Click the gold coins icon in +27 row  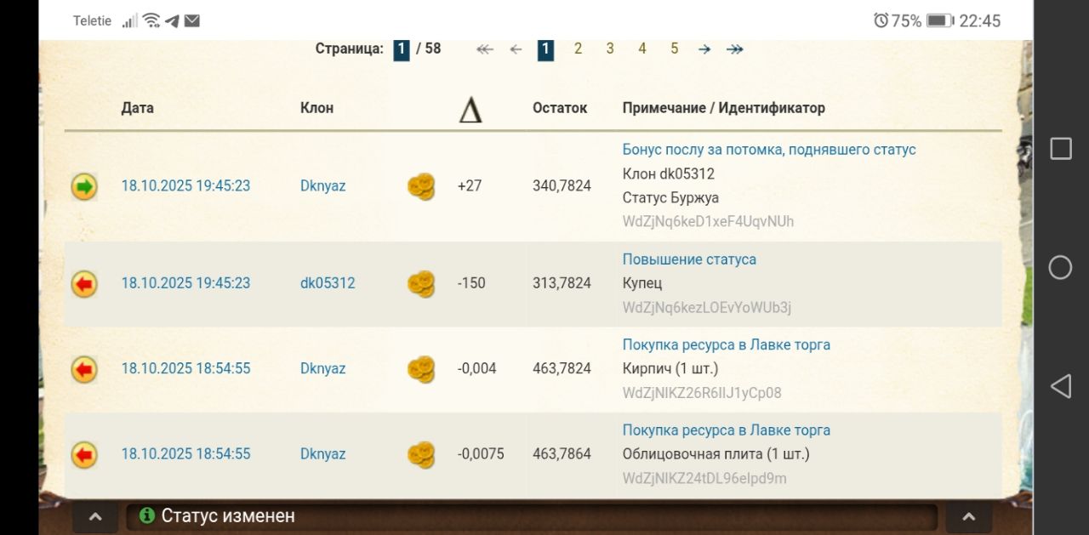pyautogui.click(x=421, y=186)
